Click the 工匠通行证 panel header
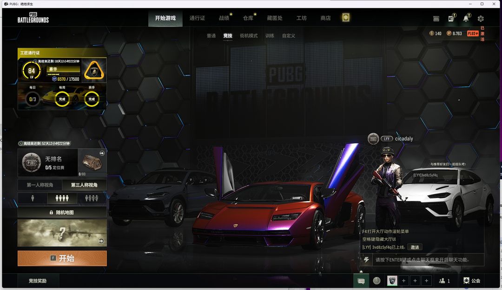Viewport: 502px width, 290px height. click(x=62, y=53)
